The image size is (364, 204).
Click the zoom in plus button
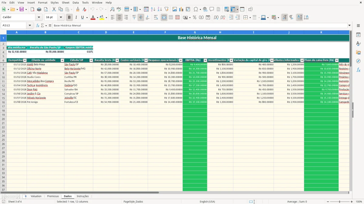[352, 202]
